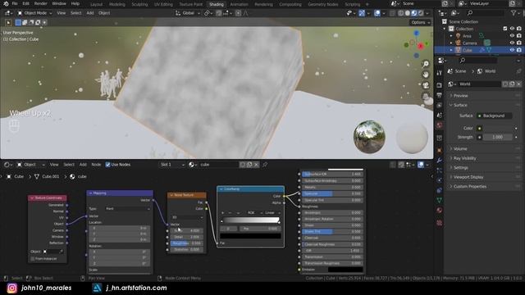Open ColorRamp Linear interpolation dropdown
Screen dimensions: 525x295
pos(272,213)
